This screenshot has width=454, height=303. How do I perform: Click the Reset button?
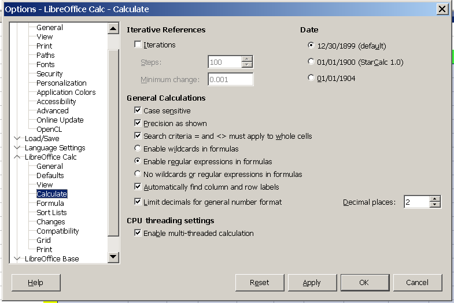coord(260,282)
